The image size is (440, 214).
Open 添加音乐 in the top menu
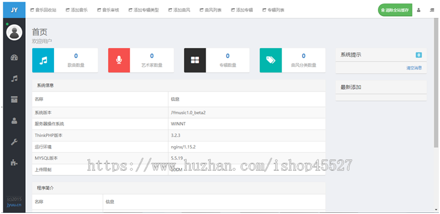point(76,10)
